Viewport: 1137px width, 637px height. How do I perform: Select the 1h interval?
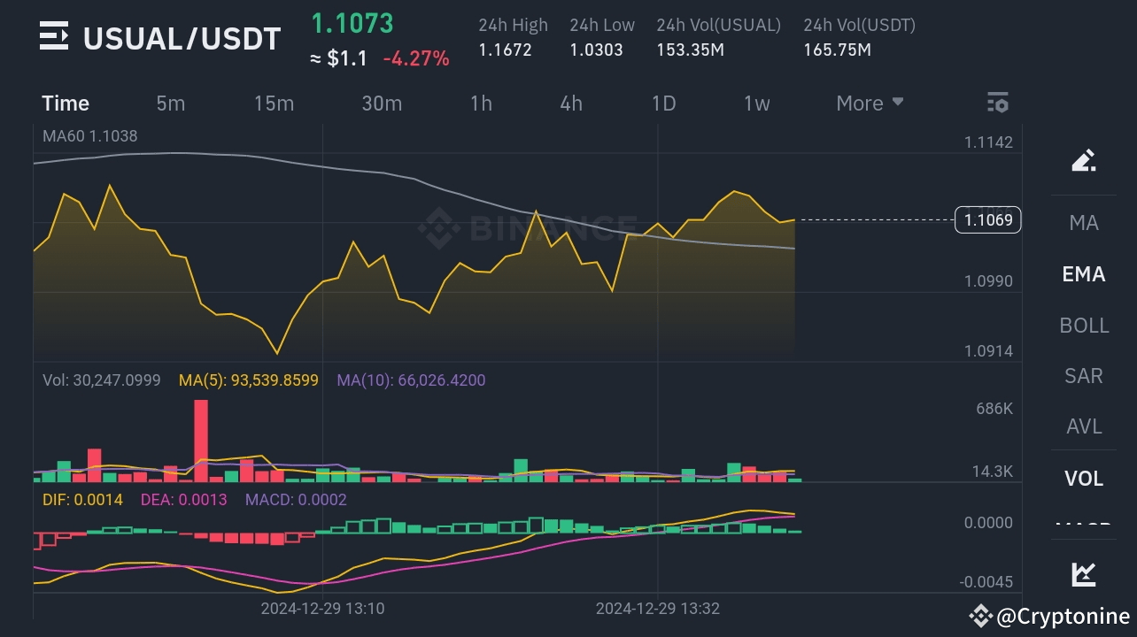481,104
